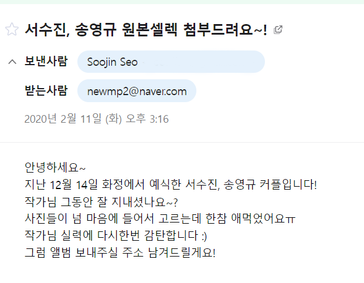Click the light green strip at the top
Screen dimensions: 364x283
click(182, 2)
